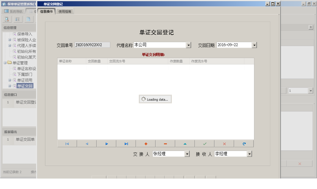
Task: Select 单证交回单 row in 报表输出
Action: 19,139
